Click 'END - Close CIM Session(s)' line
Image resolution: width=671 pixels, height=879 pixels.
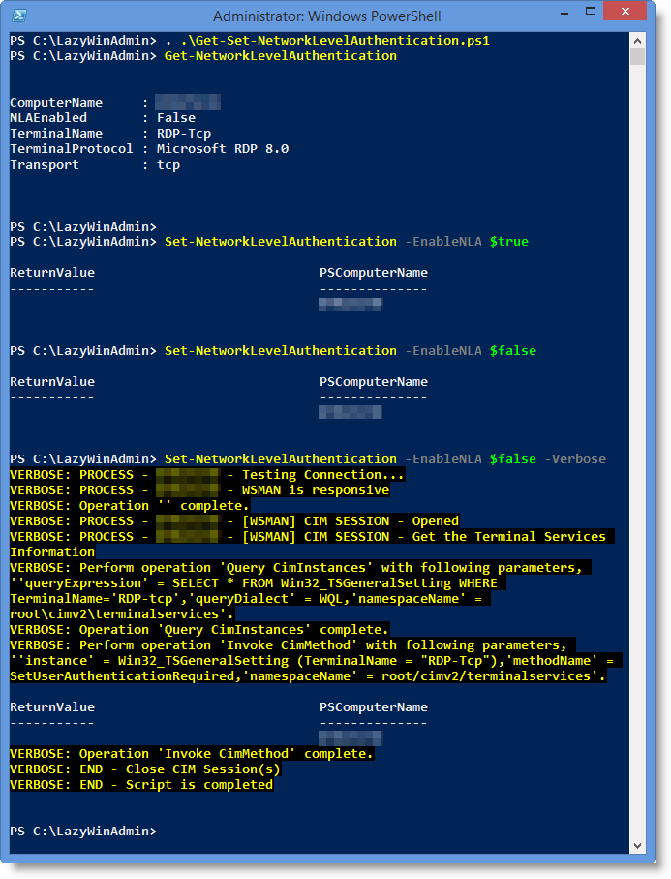180,769
